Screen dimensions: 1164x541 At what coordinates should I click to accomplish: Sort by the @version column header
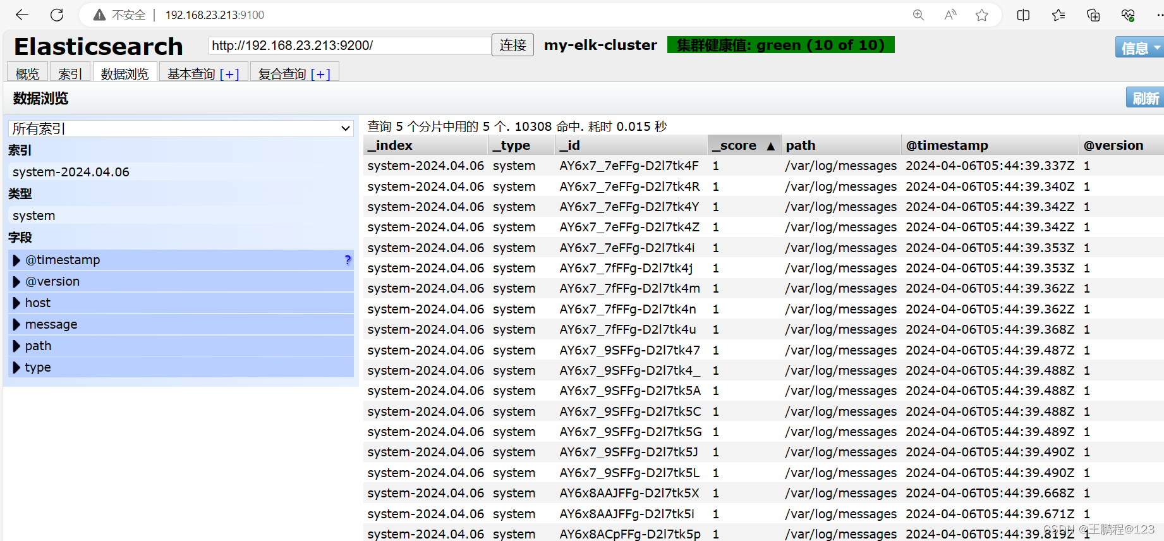coord(1120,145)
